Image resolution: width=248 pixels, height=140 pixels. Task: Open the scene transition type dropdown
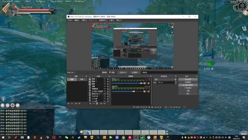[164, 80]
